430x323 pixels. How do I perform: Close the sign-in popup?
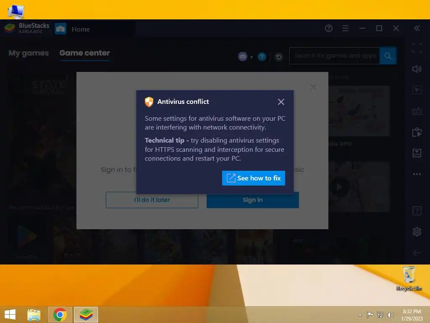point(313,87)
